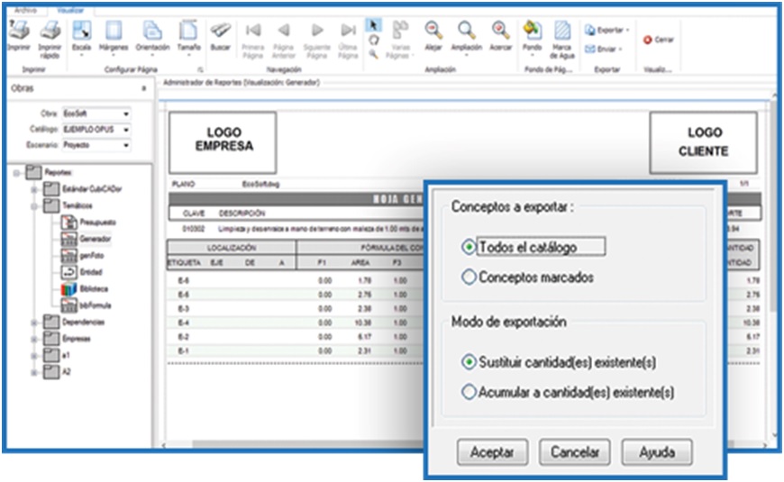Screen dimensions: 784x482
Task: Choose Acumular a cantidad(es) existente(s)
Action: pyautogui.click(x=468, y=392)
